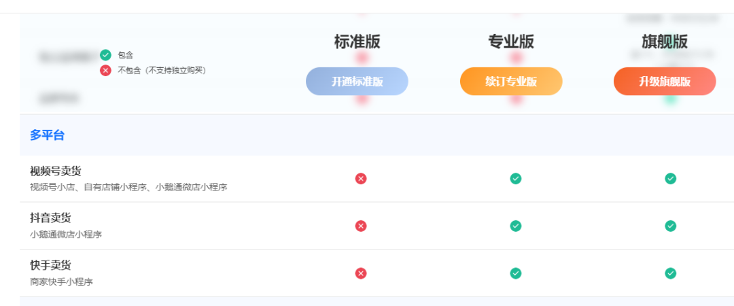Click the green 包含 legend icon
Viewport: 734px width, 306px height.
tap(106, 55)
